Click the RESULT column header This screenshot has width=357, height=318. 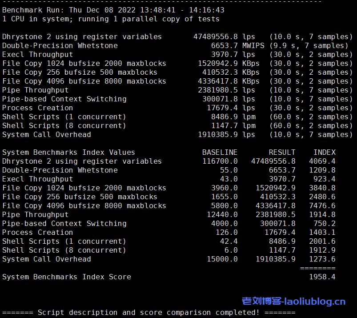(282, 152)
